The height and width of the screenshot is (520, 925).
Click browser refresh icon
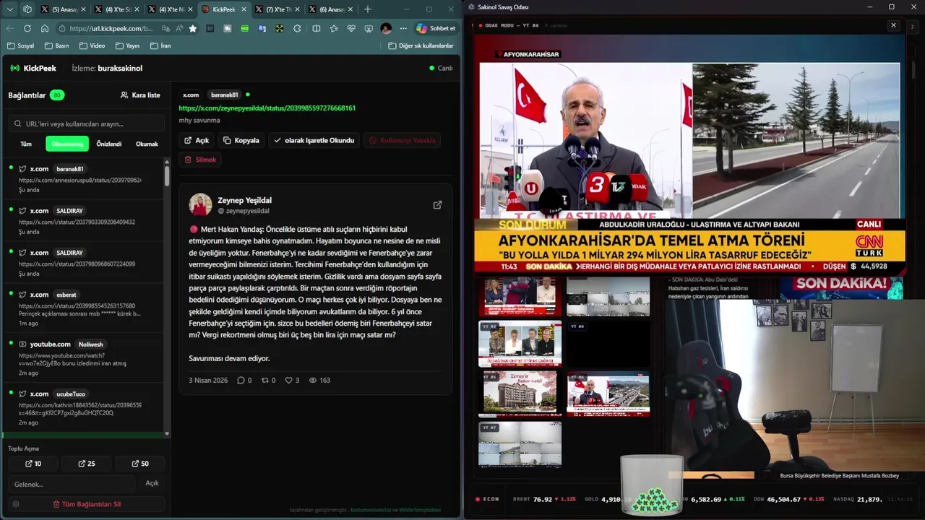pyautogui.click(x=27, y=28)
